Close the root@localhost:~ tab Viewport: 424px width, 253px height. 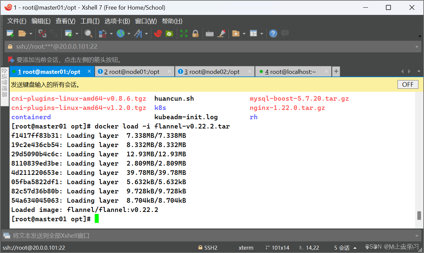326,71
